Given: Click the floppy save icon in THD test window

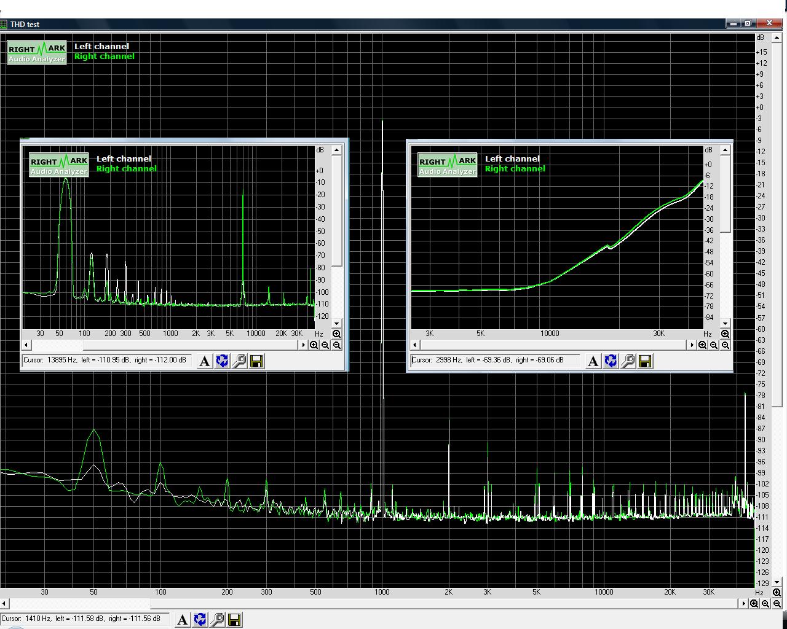Looking at the screenshot, I should (x=234, y=620).
